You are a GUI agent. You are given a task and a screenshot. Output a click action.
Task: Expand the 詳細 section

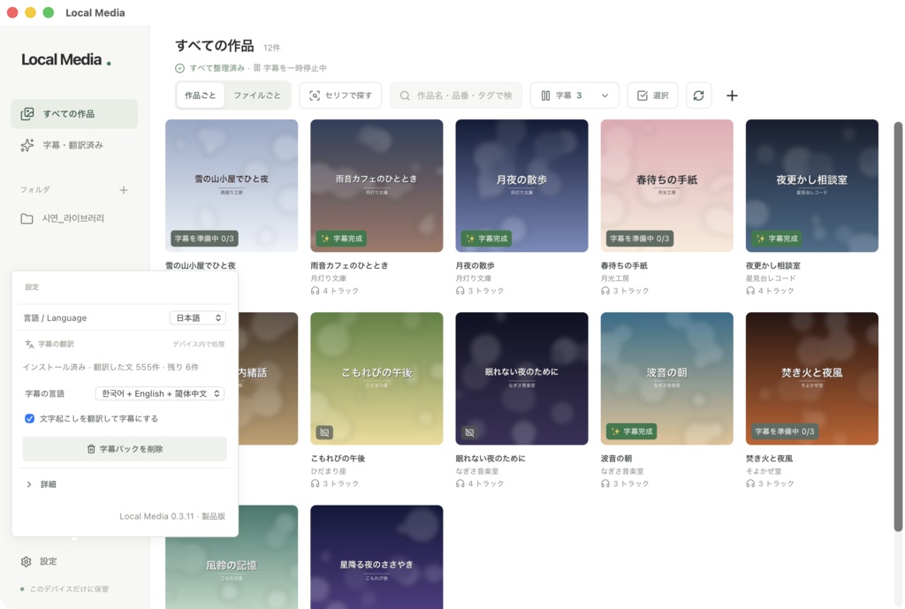point(41,484)
